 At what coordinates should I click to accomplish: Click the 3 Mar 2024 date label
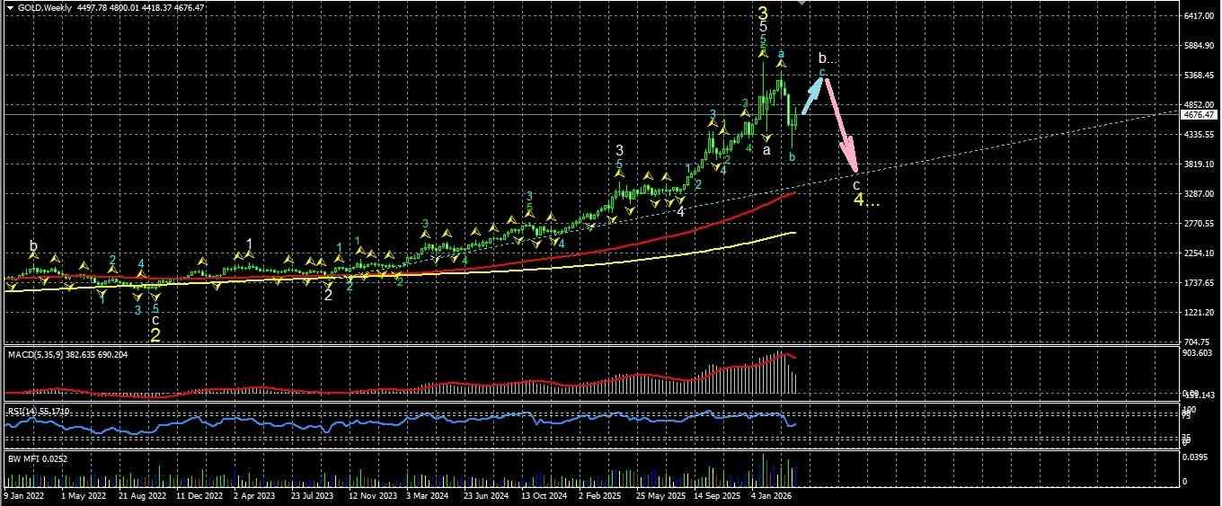point(428,495)
